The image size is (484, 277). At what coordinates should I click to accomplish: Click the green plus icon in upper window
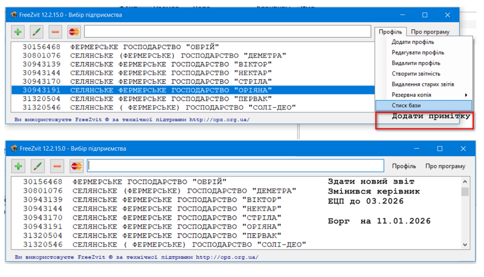[18, 32]
